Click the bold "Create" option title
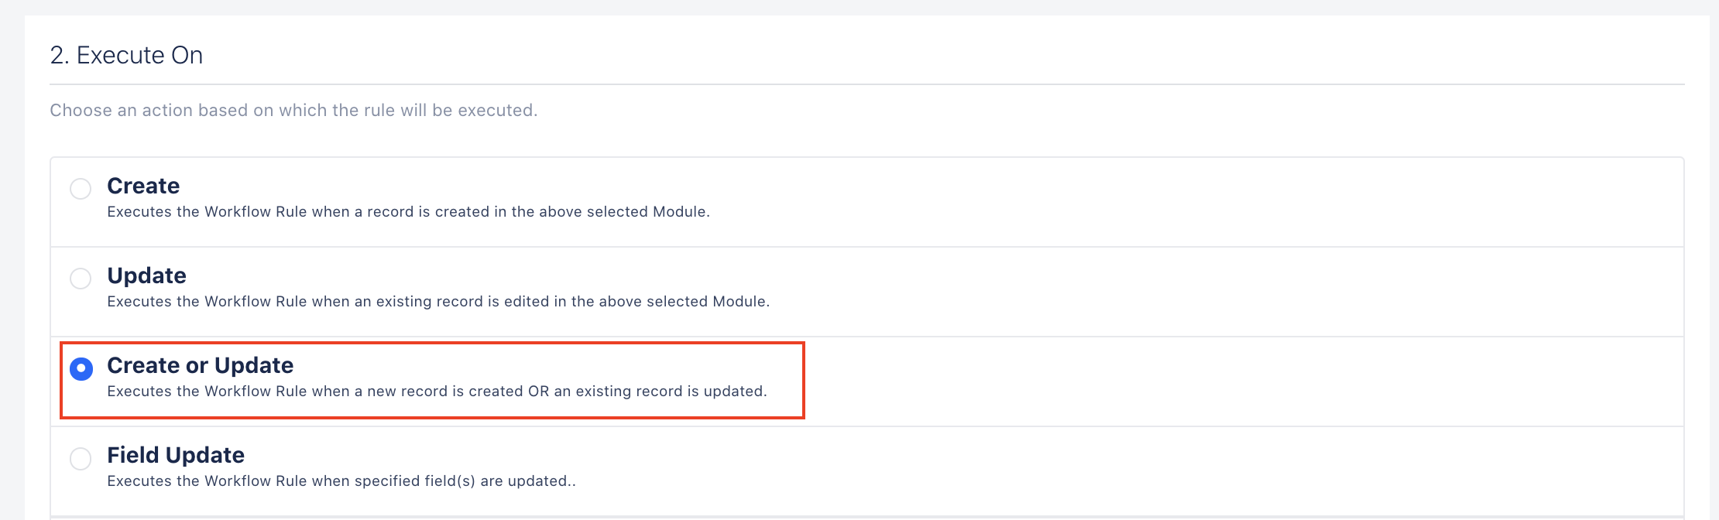Viewport: 1719px width, 520px height. 143,186
